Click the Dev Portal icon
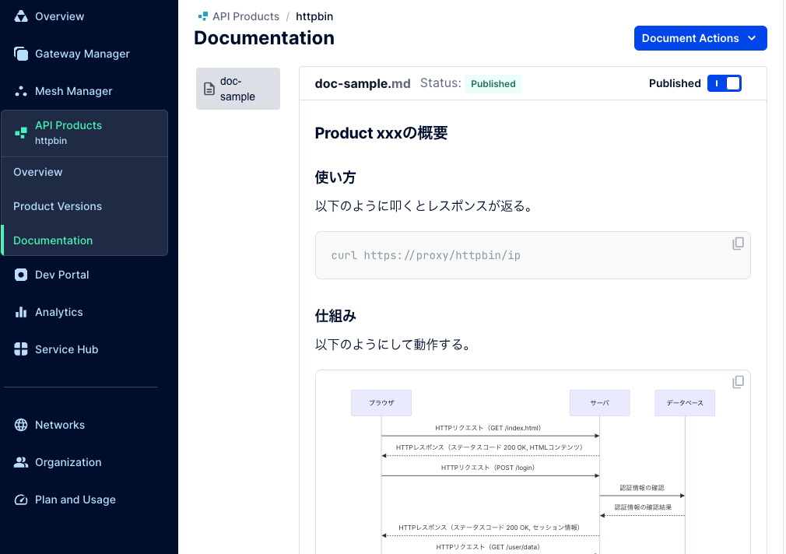The width and height of the screenshot is (786, 554). 20,275
